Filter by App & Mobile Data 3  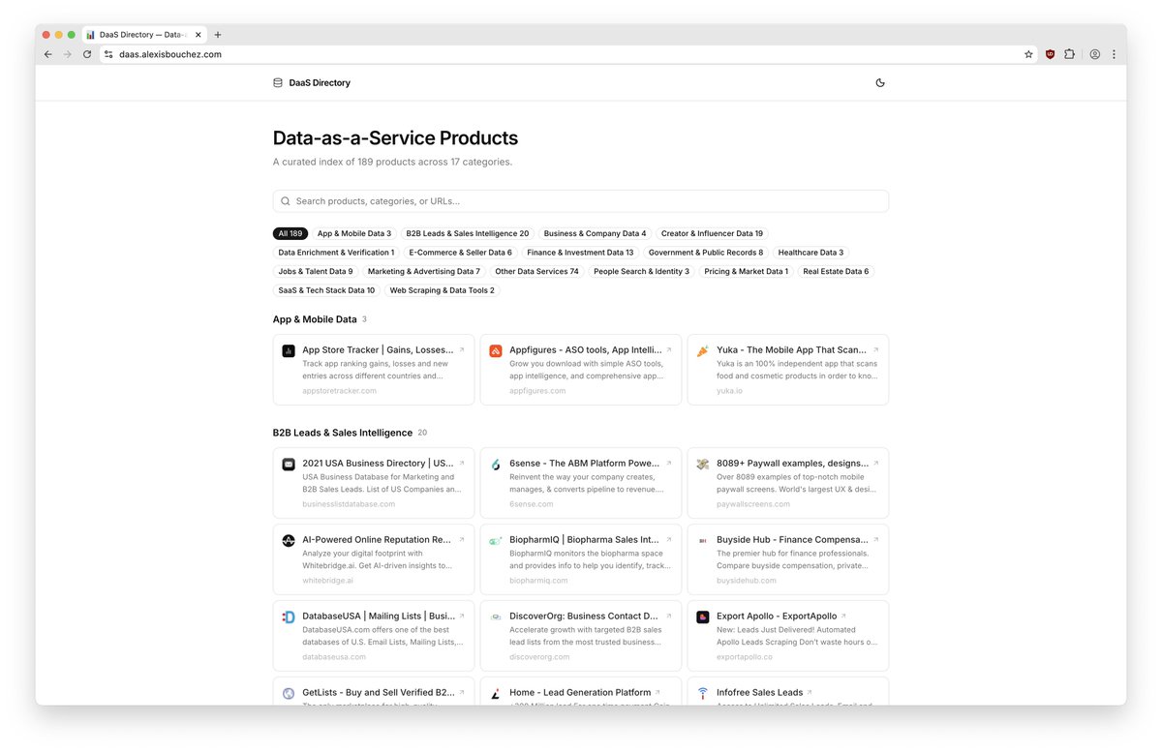click(x=354, y=233)
